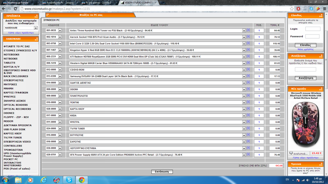Open the product dropdown for Intel Core i3 3220
Screen dimensions: 328x184
[244, 44]
